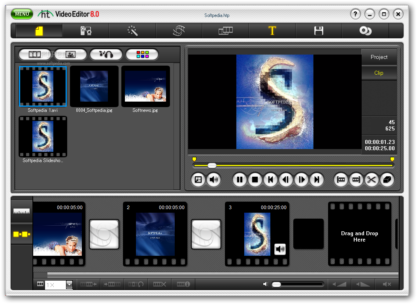Image resolution: width=417 pixels, height=304 pixels.
Task: Open the help question mark button
Action: (355, 14)
